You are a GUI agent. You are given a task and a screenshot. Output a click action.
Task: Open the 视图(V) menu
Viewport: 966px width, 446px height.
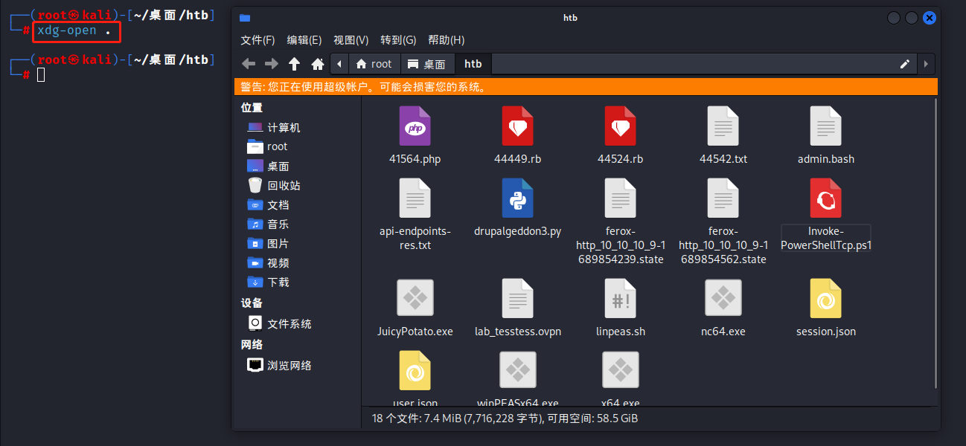351,40
